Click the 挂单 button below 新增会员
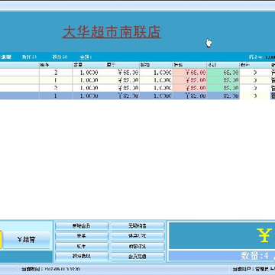The image size is (275, 275). click(x=82, y=236)
